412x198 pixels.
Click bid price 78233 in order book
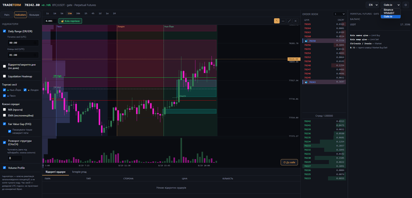pyautogui.click(x=307, y=146)
